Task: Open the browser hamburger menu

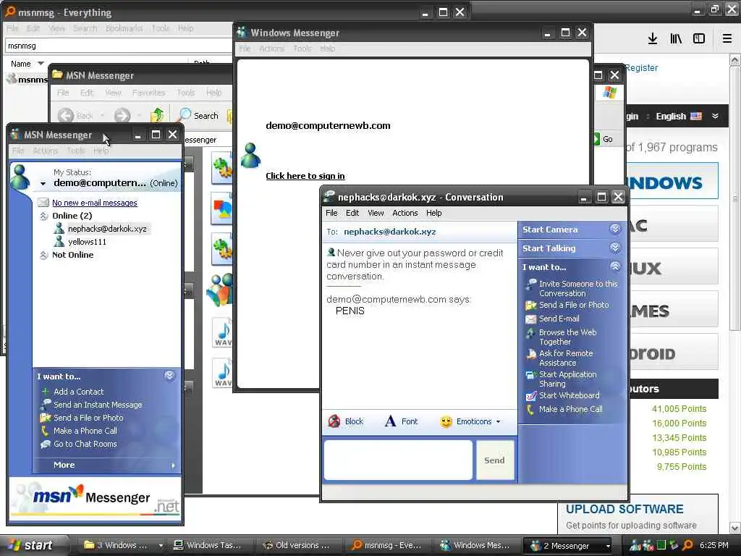Action: (x=727, y=38)
